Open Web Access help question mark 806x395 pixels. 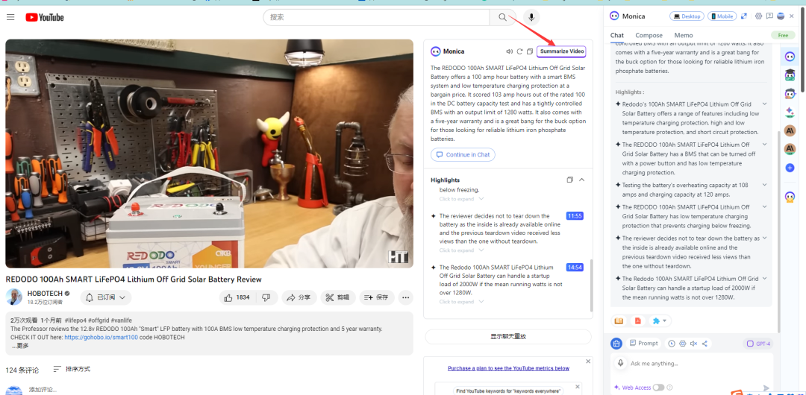[x=669, y=388]
